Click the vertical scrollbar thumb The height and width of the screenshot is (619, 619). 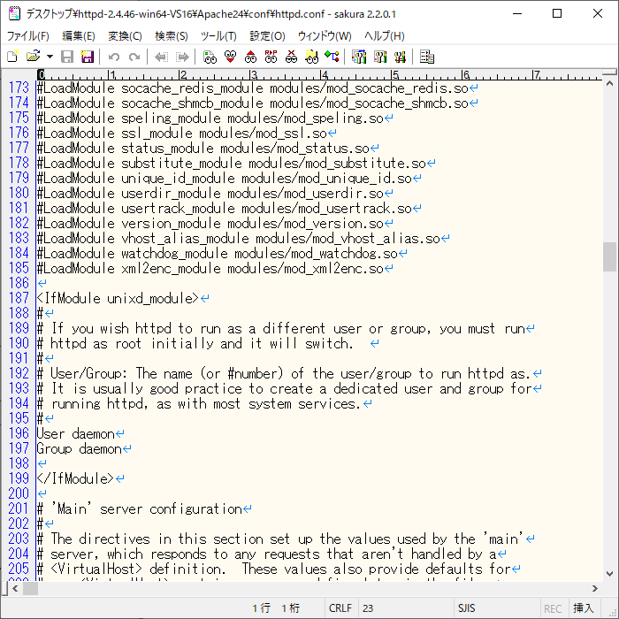[609, 256]
